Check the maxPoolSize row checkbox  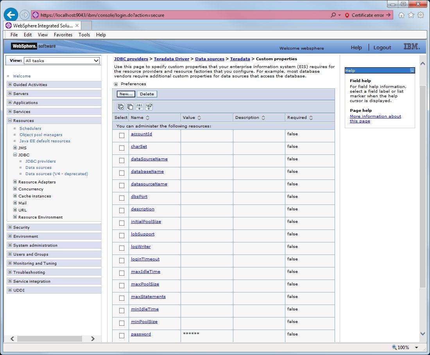(x=122, y=285)
